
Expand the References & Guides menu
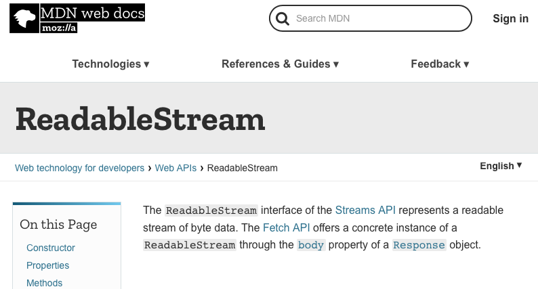(280, 64)
